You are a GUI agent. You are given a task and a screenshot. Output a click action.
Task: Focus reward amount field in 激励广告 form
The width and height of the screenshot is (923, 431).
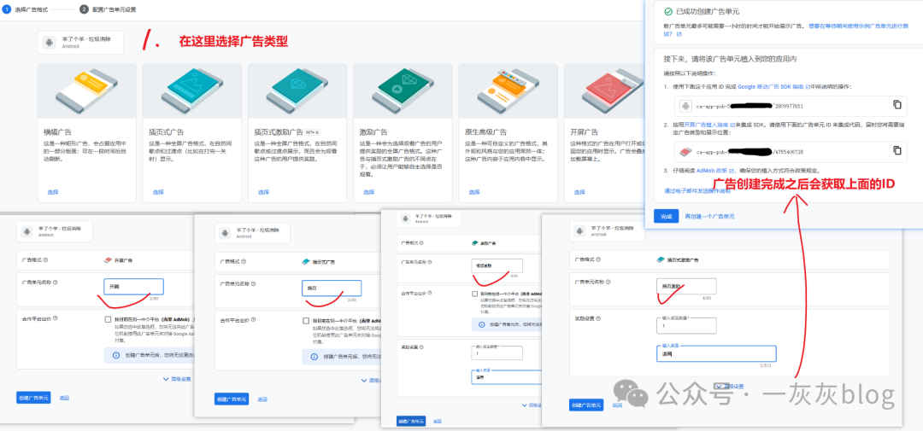497,352
